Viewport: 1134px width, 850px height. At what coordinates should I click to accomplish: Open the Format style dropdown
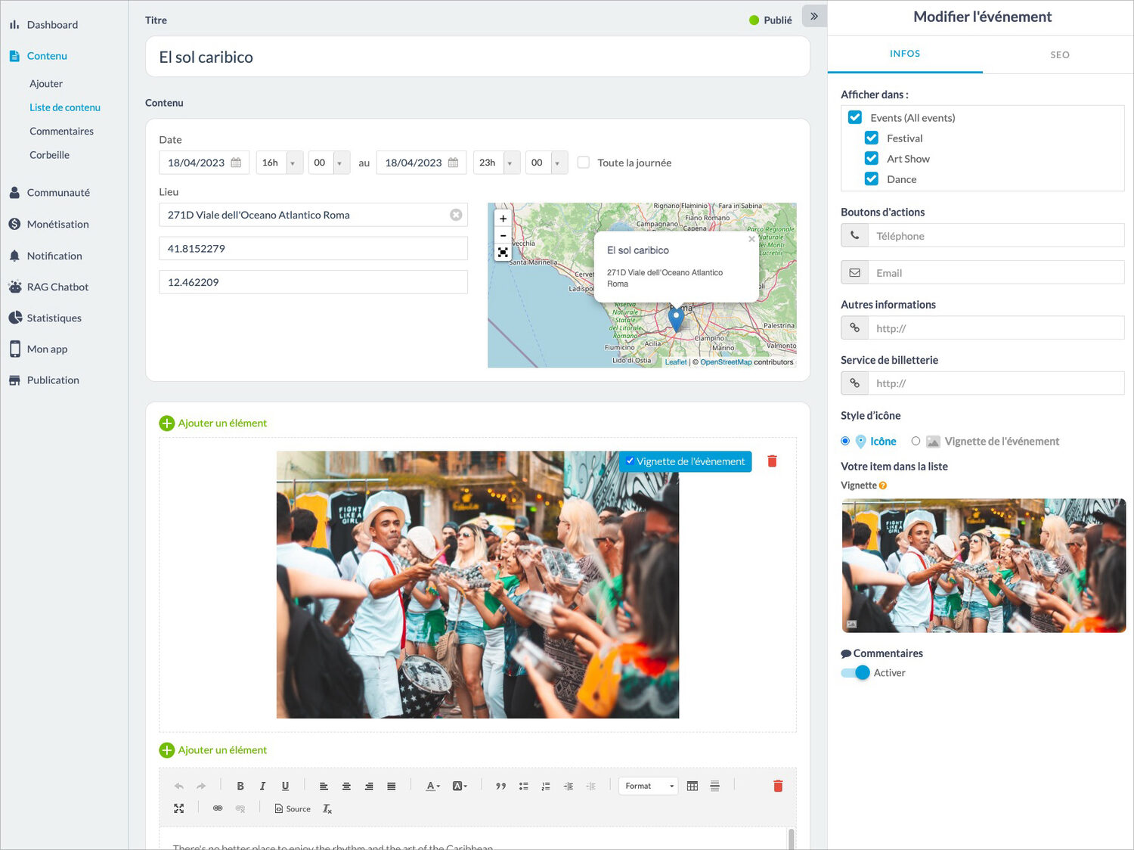pos(649,786)
